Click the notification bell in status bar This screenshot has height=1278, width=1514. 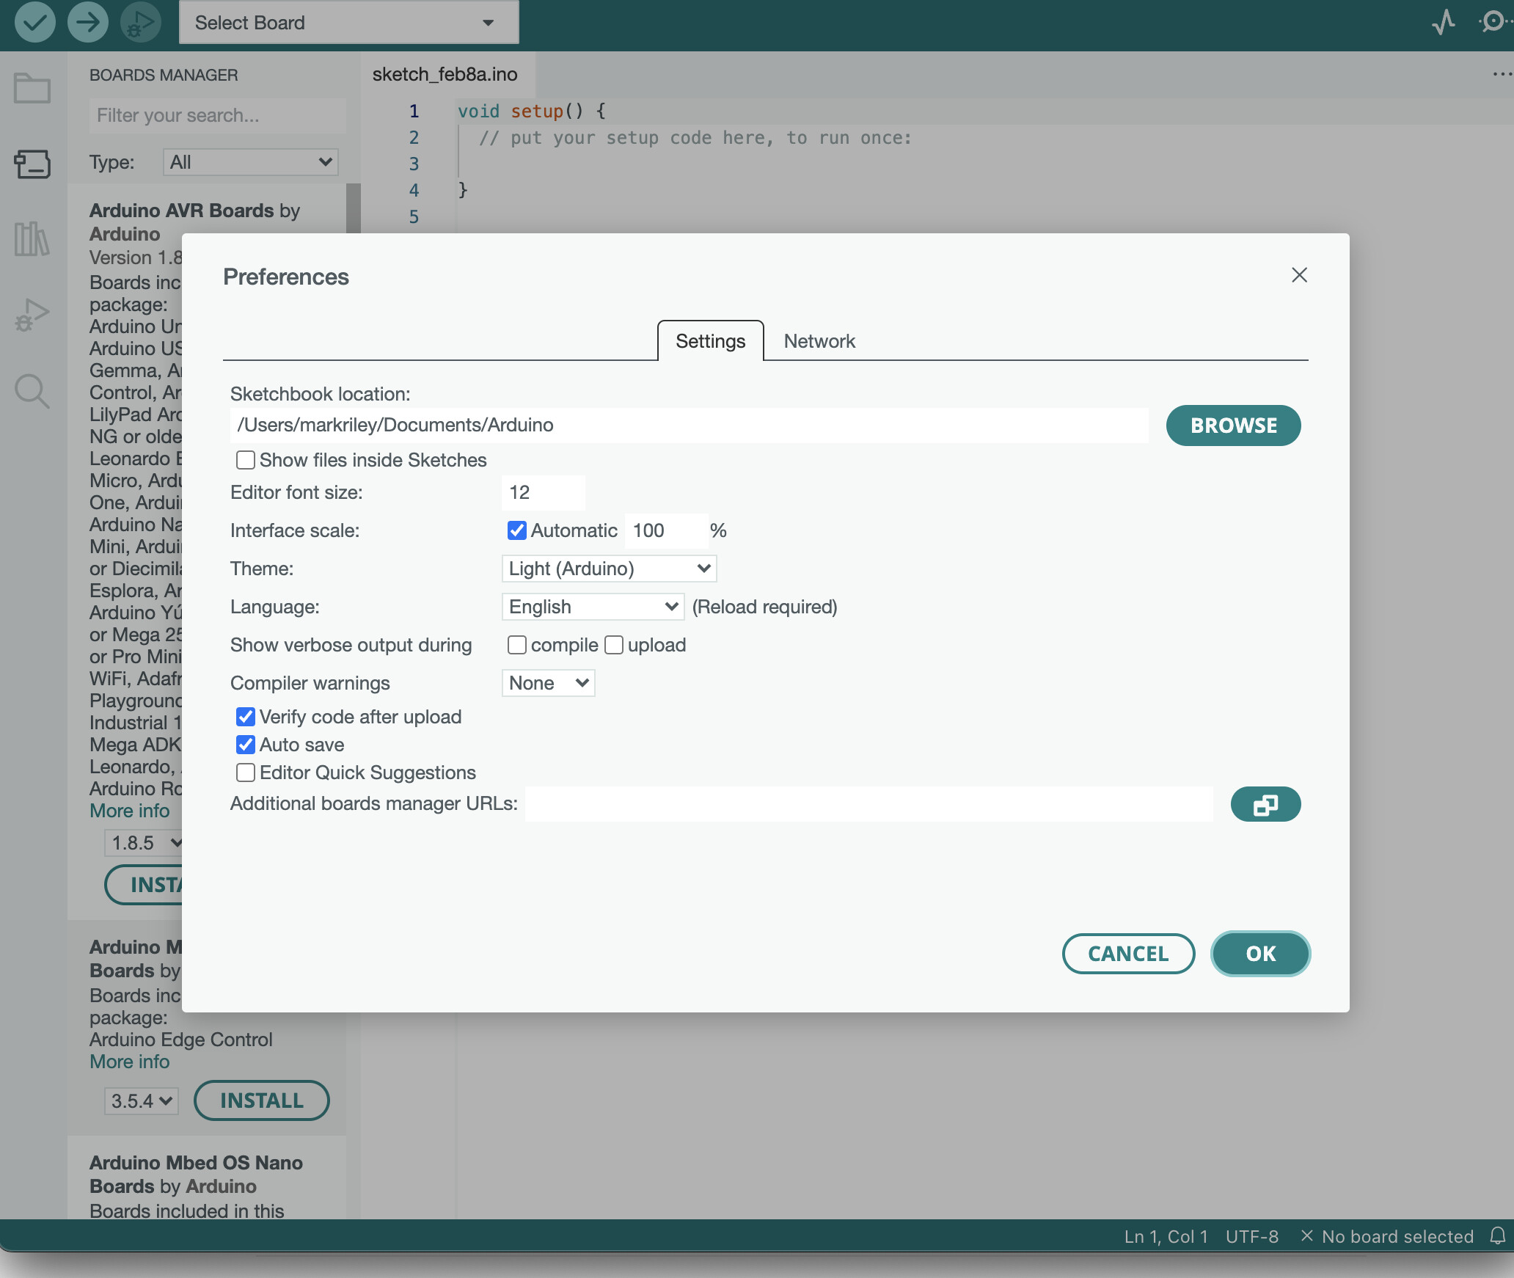click(1497, 1236)
